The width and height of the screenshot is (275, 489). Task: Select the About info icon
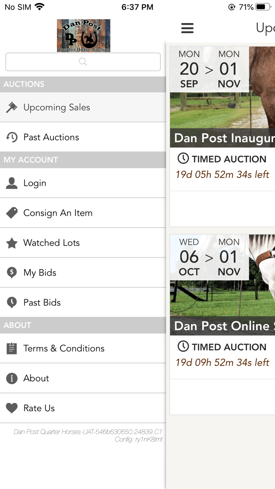[x=12, y=378]
